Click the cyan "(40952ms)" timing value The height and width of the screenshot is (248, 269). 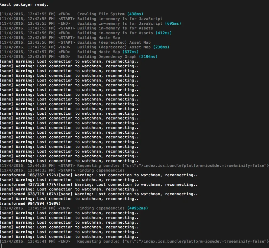pos(138,208)
